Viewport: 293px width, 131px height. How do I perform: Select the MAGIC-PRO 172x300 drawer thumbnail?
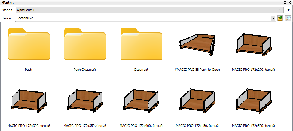(29, 101)
